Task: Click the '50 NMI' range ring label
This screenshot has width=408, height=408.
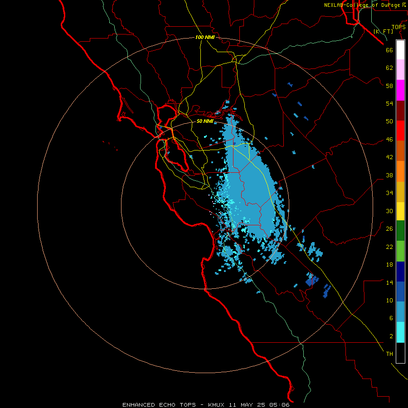Action: (205, 121)
